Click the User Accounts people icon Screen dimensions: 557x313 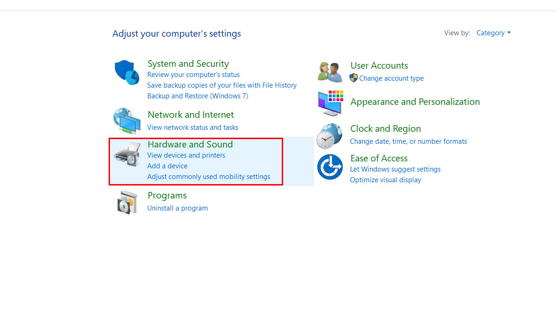[x=330, y=72]
